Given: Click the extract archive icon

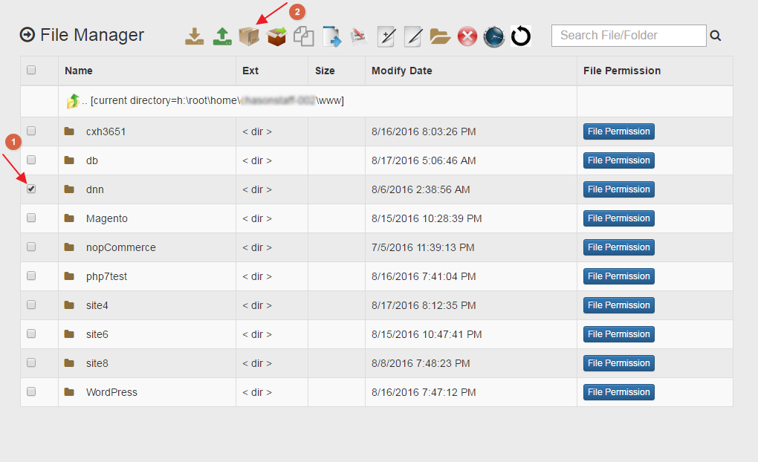Looking at the screenshot, I should (x=276, y=35).
